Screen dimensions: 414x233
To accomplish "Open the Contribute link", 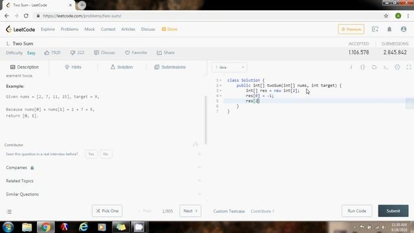I will (x=263, y=212).
